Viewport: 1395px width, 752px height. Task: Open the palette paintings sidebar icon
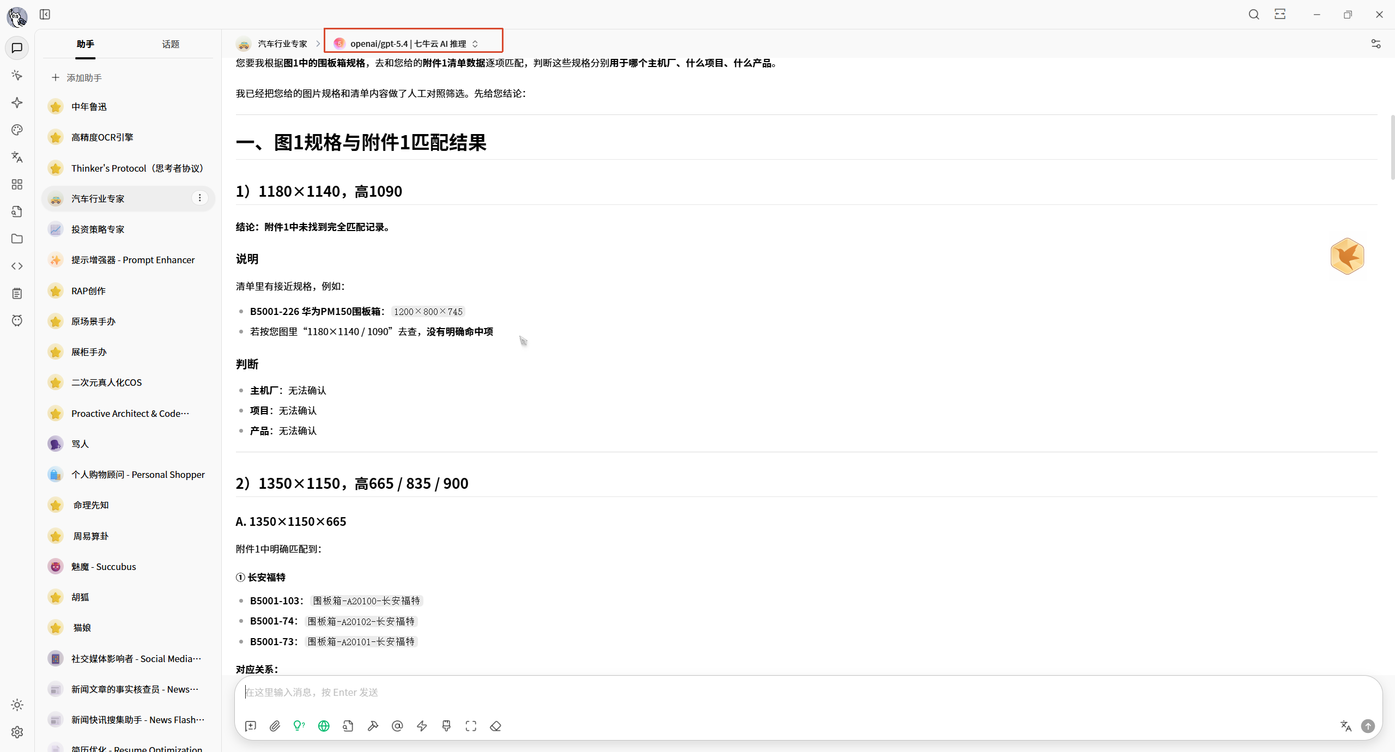tap(17, 130)
